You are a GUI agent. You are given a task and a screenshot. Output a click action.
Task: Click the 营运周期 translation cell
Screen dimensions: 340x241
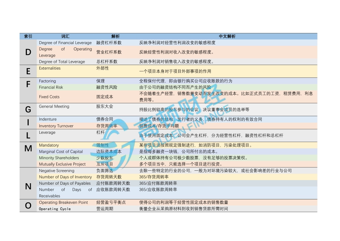click(105, 209)
